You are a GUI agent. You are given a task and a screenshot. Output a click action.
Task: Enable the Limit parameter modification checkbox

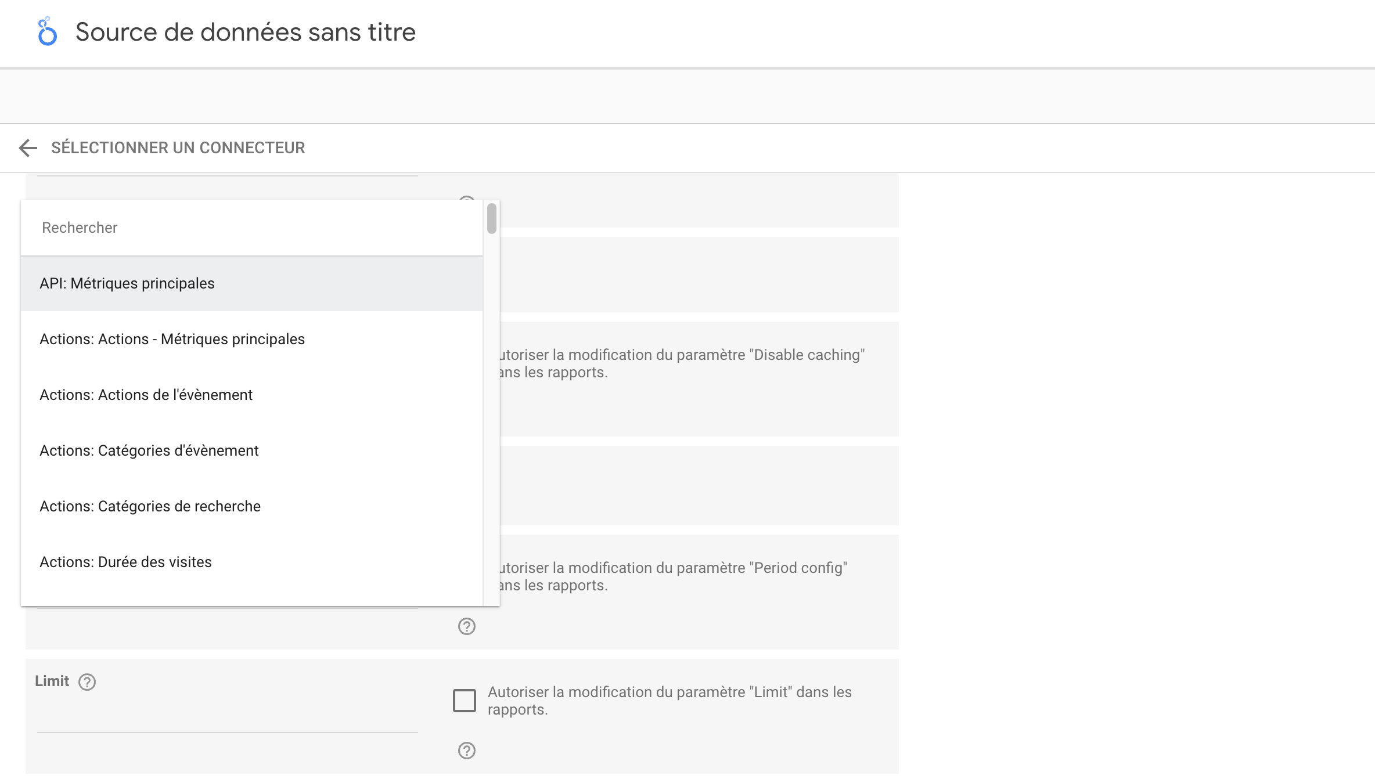pyautogui.click(x=465, y=701)
